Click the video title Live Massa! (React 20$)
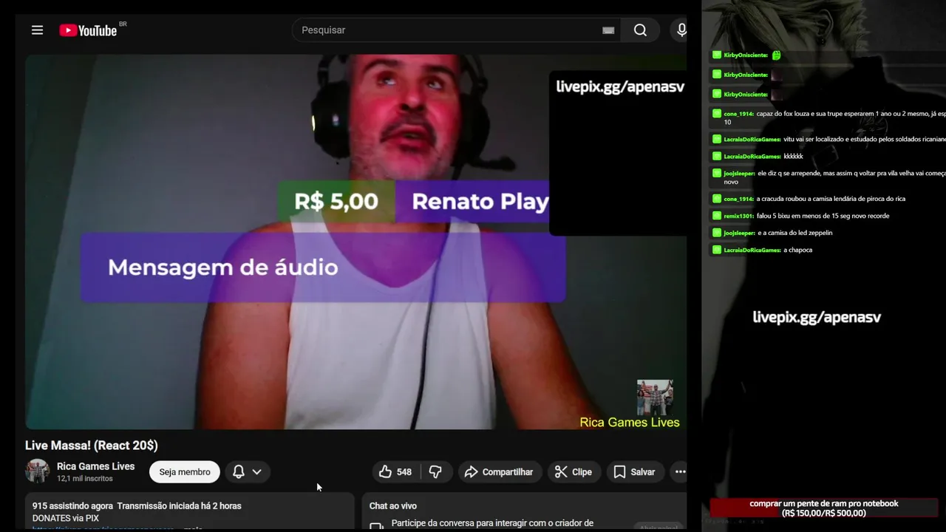 (x=92, y=446)
